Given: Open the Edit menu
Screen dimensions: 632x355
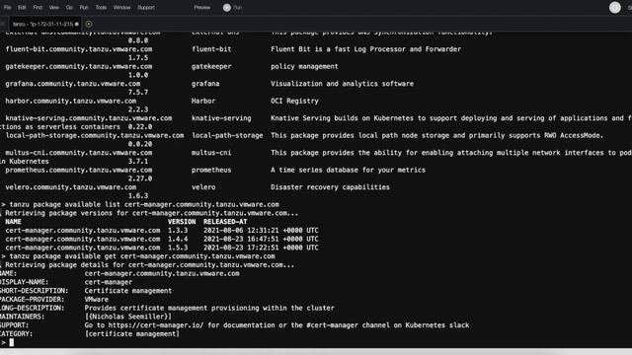Looking at the screenshot, I should tap(22, 7).
